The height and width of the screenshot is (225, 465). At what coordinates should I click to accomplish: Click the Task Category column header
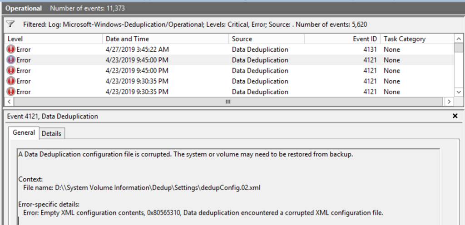[404, 39]
